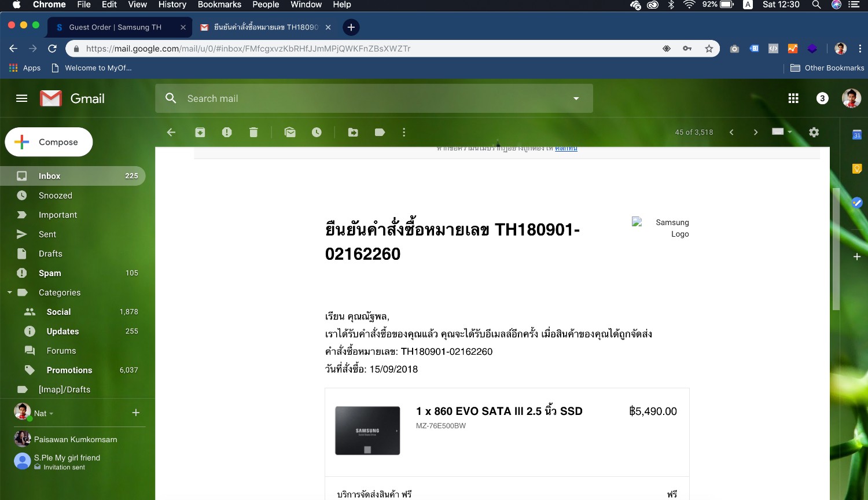The width and height of the screenshot is (868, 500).
Task: Click the Chrome address bar URL
Action: (x=248, y=49)
